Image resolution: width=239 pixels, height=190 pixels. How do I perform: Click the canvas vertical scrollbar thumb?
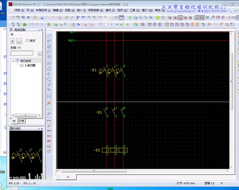(x=231, y=82)
